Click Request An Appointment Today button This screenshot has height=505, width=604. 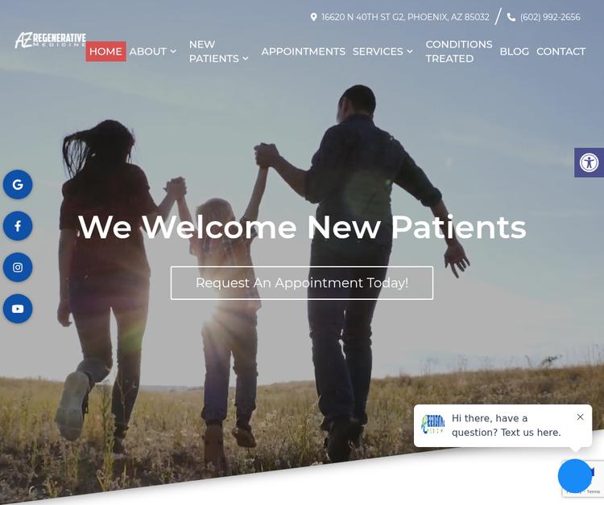[302, 283]
